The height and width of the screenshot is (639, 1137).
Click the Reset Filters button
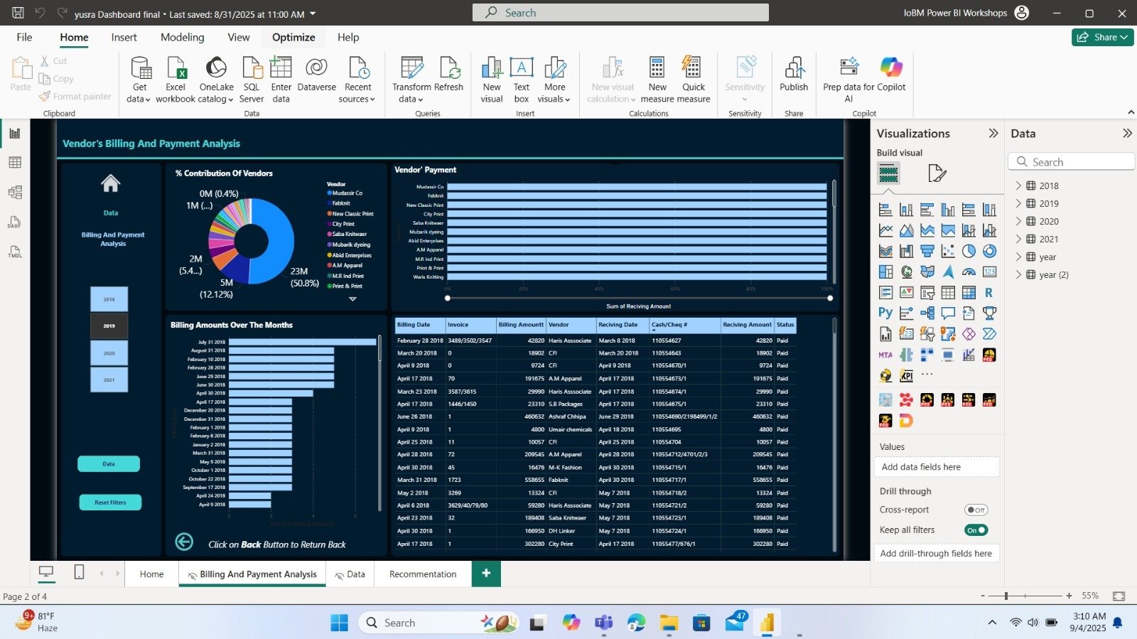110,503
